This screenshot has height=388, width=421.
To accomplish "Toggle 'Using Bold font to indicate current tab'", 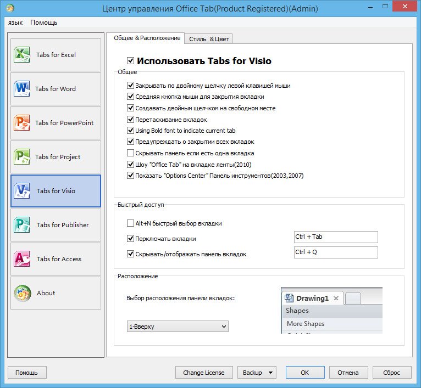I will [x=130, y=131].
